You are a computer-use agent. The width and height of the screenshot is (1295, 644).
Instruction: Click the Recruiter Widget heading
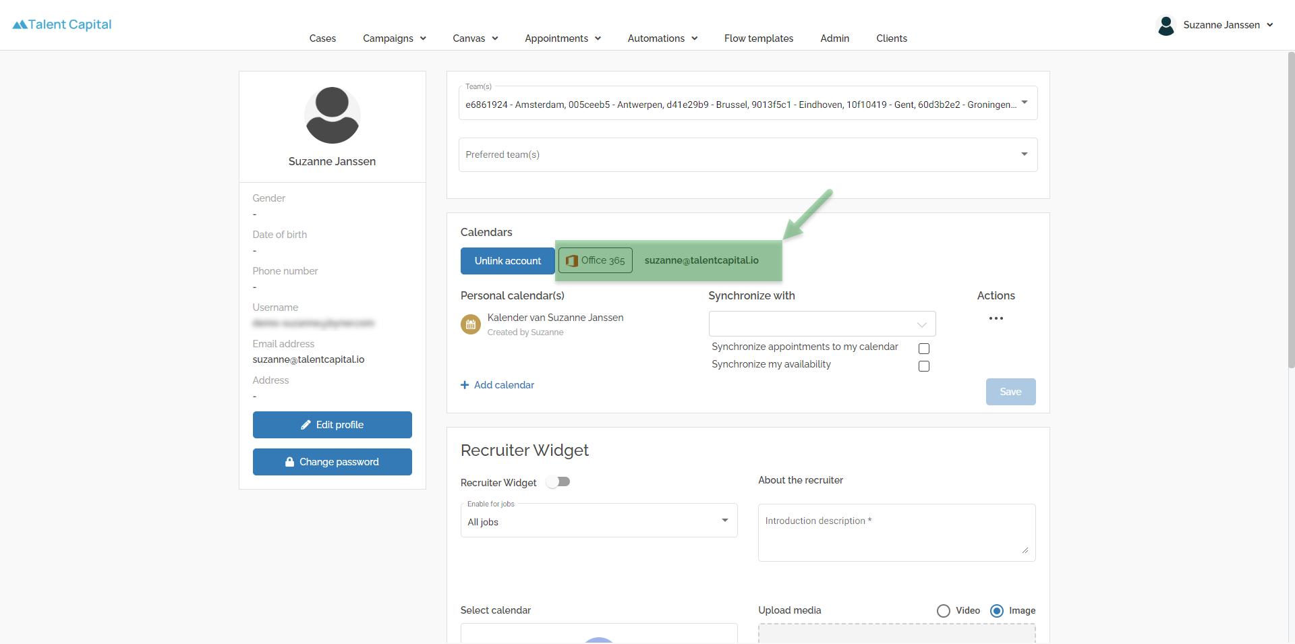click(x=525, y=450)
